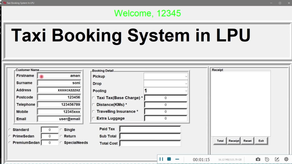Enable the Travelling Insurance checkbox
292x164 pixels.
[x=93, y=112]
